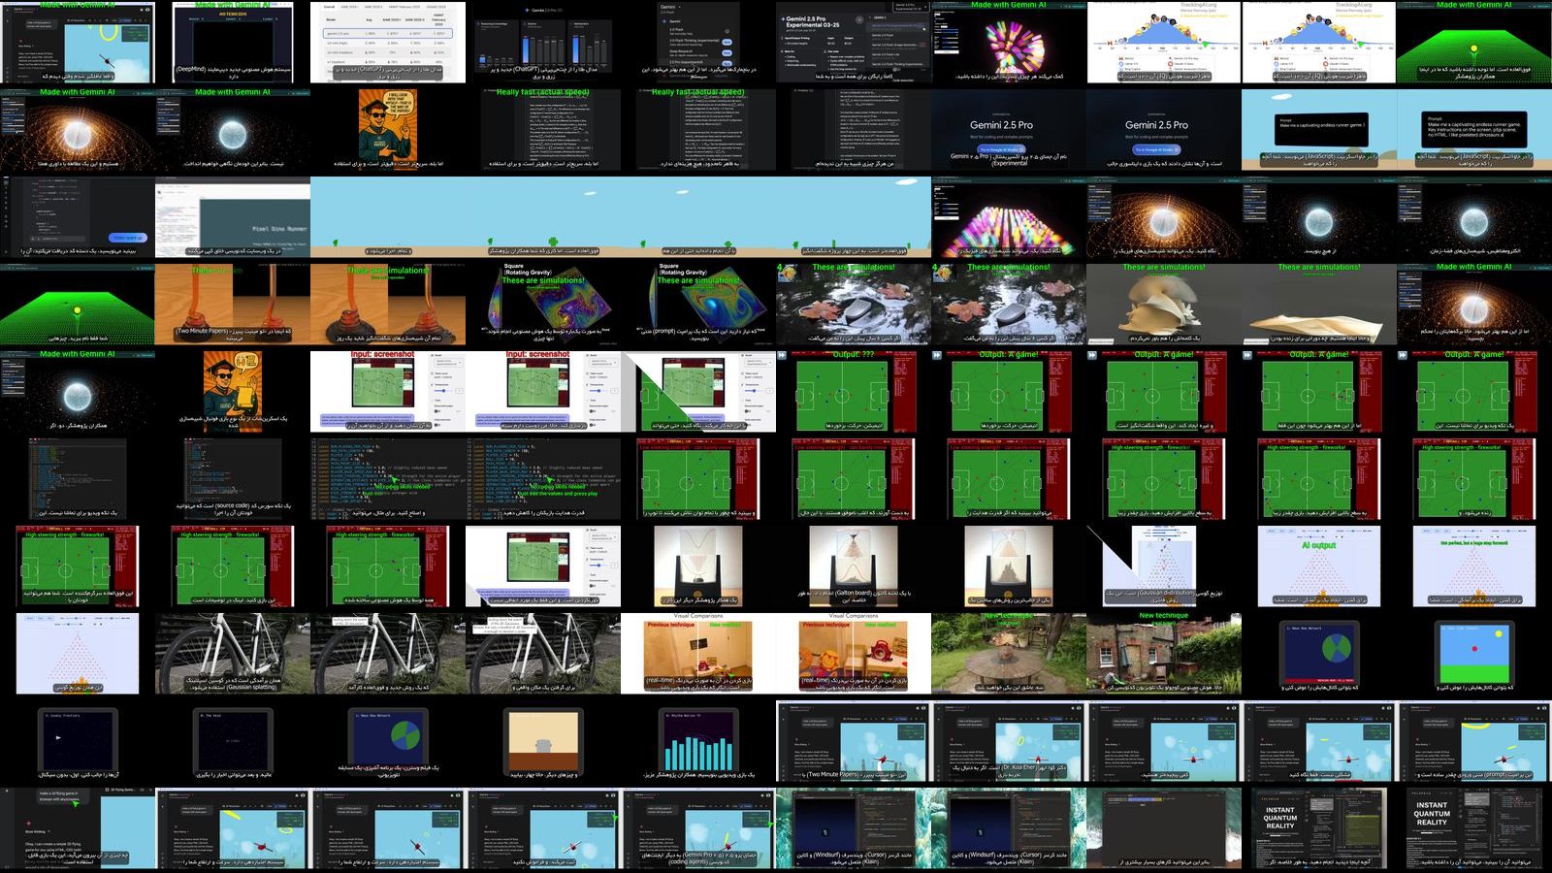
Task: Open the beige western scene with gray pot thumbnail
Action: pyautogui.click(x=542, y=740)
